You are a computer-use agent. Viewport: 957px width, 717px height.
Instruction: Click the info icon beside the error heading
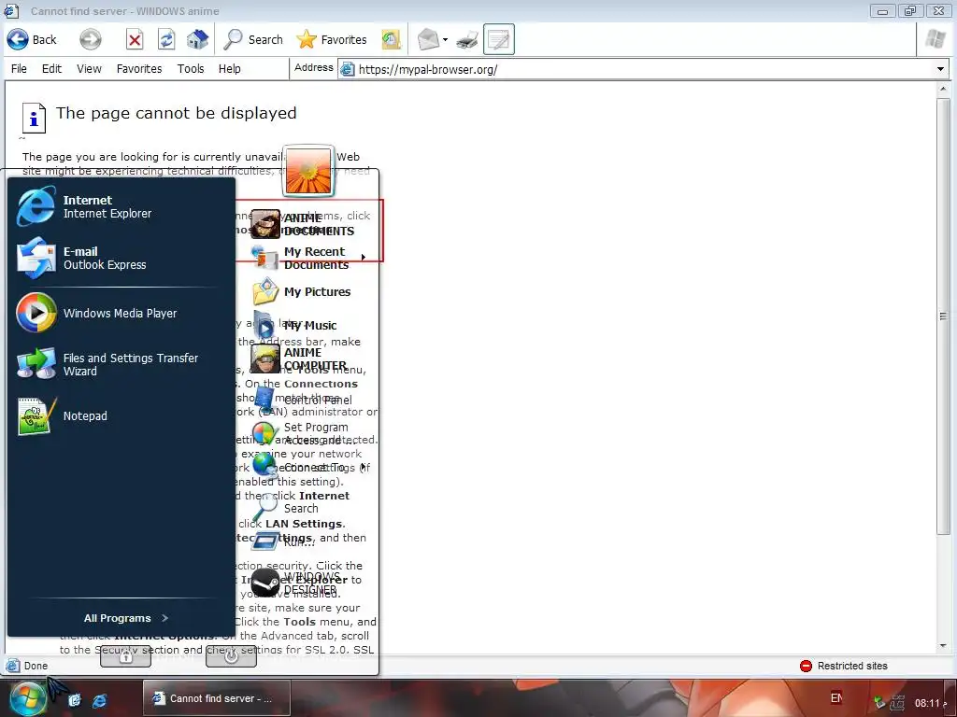click(34, 118)
